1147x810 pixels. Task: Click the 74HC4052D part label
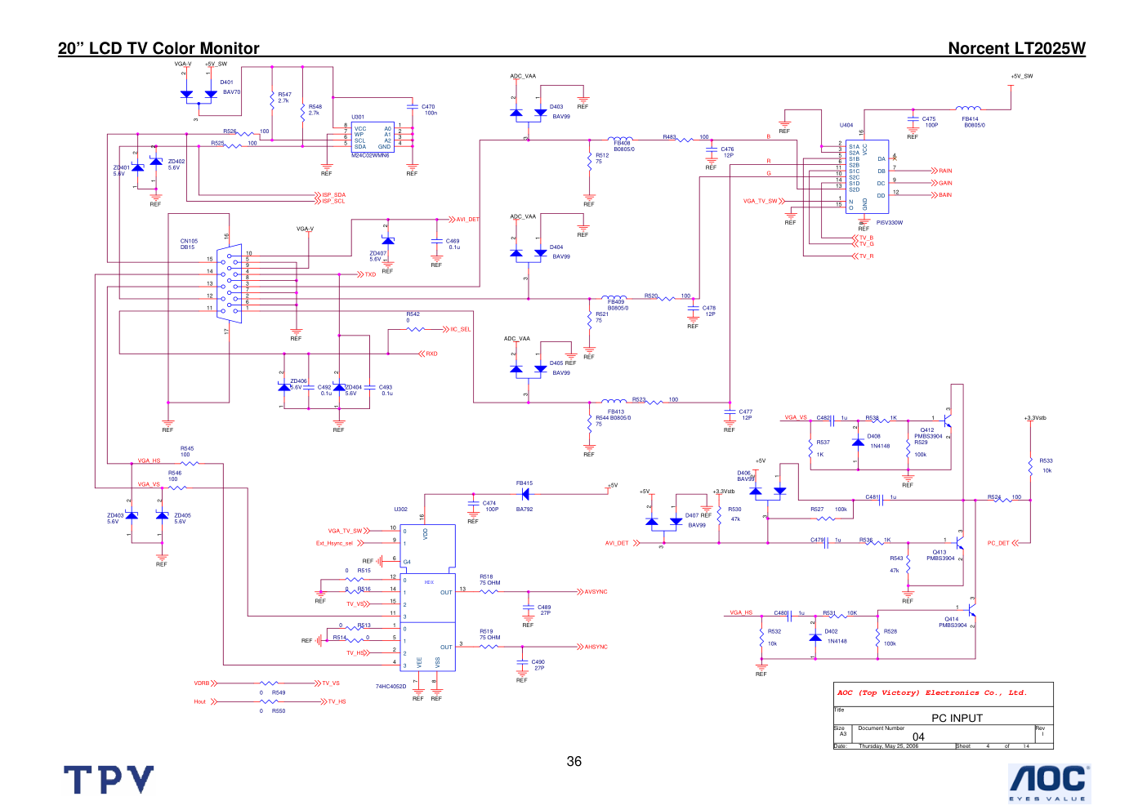pos(391,686)
